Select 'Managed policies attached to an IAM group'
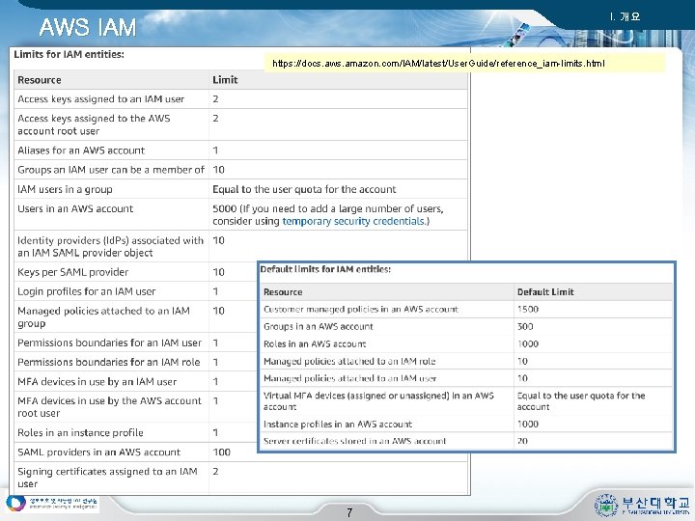Image resolution: width=695 pixels, height=521 pixels. click(103, 316)
